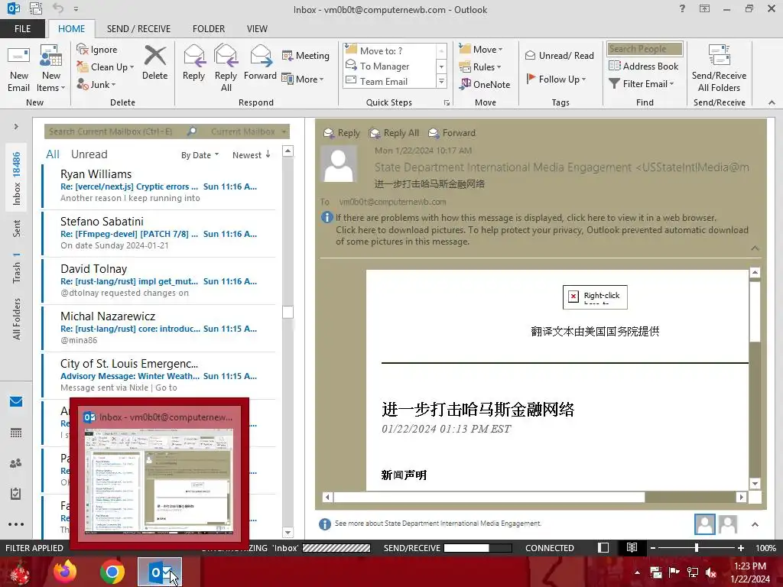Viewport: 783px width, 587px height.
Task: Open Calendar view in navigation bar
Action: tap(16, 433)
